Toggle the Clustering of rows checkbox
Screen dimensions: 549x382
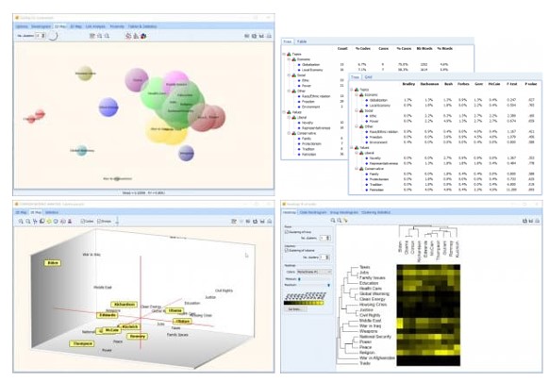[x=287, y=232]
